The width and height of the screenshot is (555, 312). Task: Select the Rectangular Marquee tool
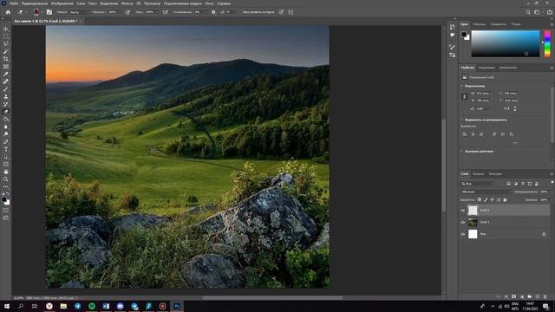point(6,36)
